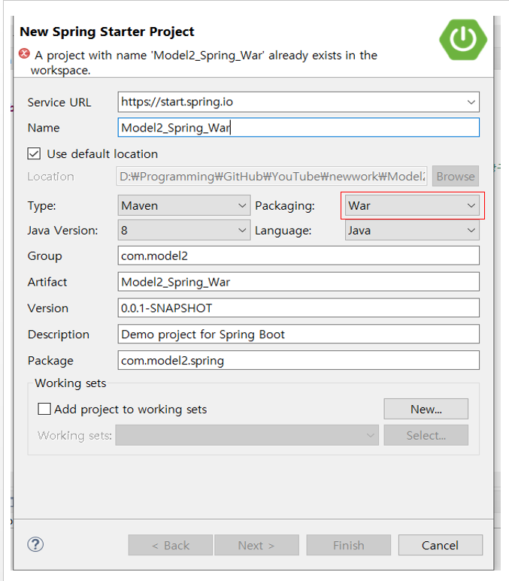Image resolution: width=509 pixels, height=581 pixels.
Task: Click the 'Artifact' label
Action: pos(47,282)
